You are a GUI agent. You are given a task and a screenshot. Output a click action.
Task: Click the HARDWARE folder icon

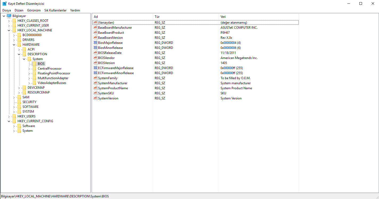19,45
